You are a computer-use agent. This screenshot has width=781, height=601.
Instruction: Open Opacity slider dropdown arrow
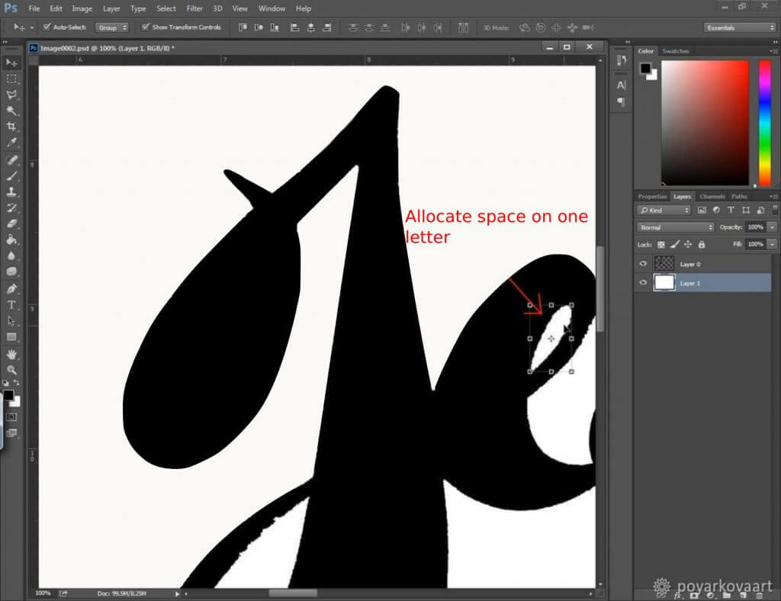pos(773,227)
